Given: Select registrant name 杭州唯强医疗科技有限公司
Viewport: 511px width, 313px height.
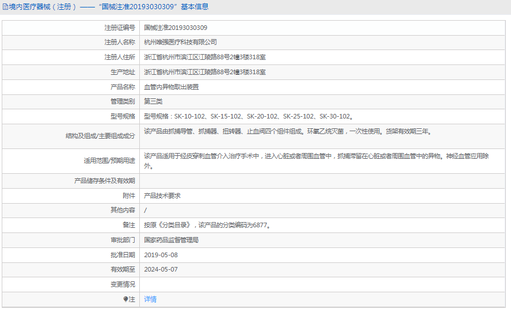Looking at the screenshot, I should (x=180, y=42).
